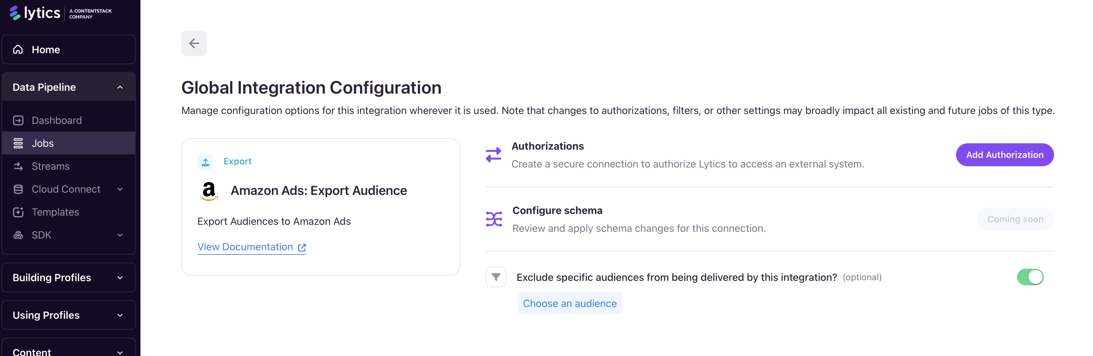Viewport: 1093px width, 356px height.
Task: Click the back arrow button
Action: 194,43
